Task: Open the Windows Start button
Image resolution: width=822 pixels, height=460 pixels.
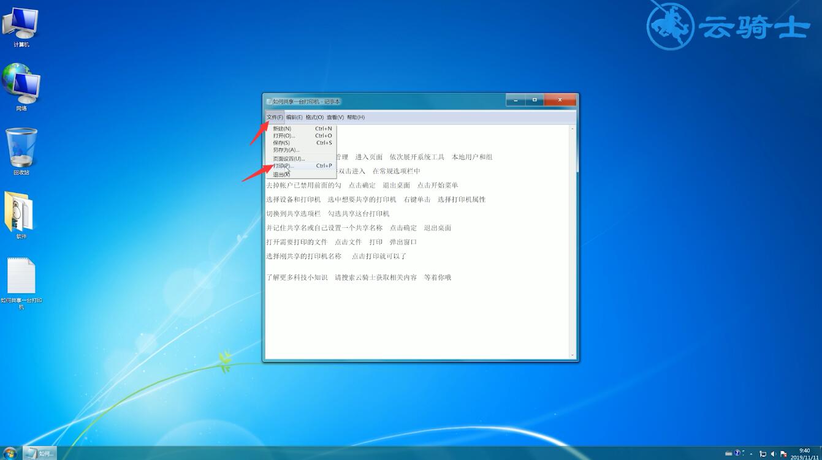Action: [10, 453]
